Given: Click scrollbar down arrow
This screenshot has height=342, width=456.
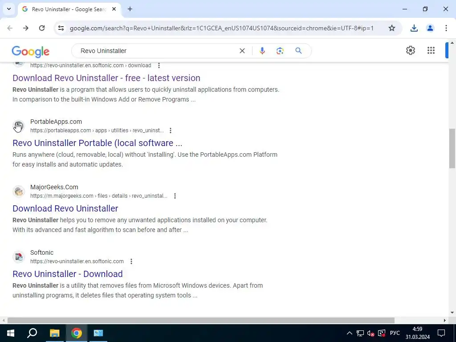Looking at the screenshot, I should coord(452,313).
